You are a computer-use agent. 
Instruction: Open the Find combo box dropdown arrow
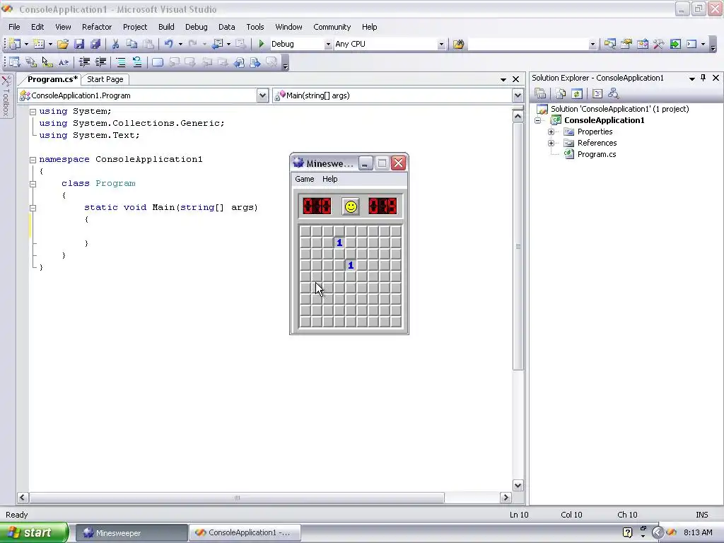(x=592, y=44)
